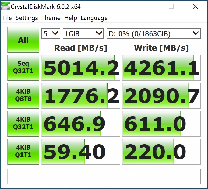
Task: Click the 4KiB Q8T8 read result 1776.2
Action: point(81,96)
